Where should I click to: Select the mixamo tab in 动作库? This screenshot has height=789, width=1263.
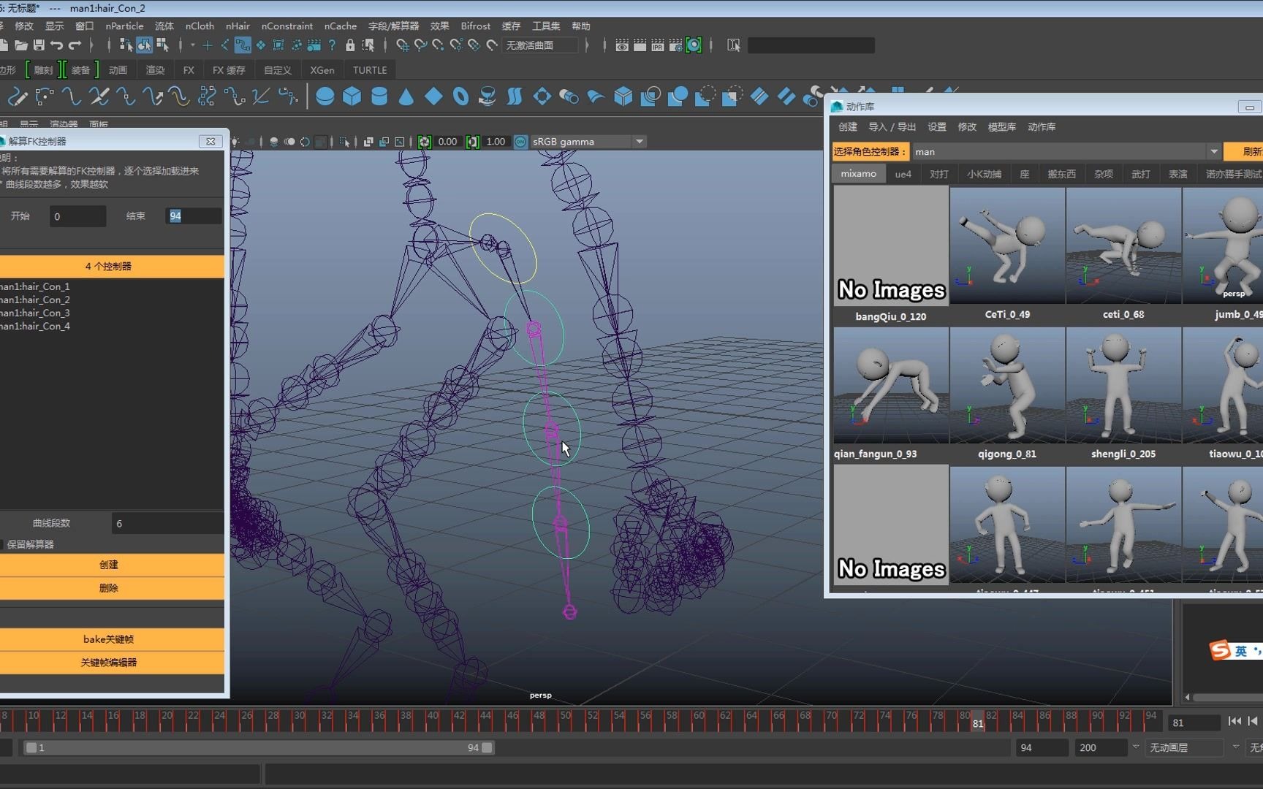coord(858,174)
